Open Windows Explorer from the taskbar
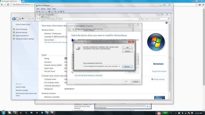This screenshot has height=115, width=205. (x=9, y=113)
